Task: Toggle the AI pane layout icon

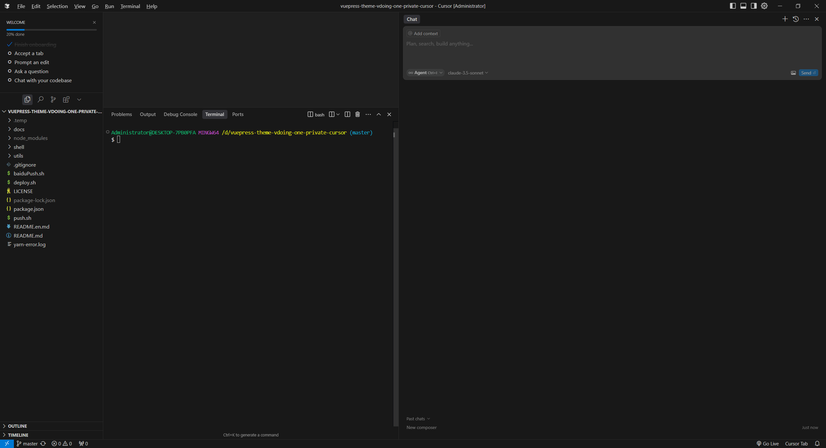Action: [754, 6]
